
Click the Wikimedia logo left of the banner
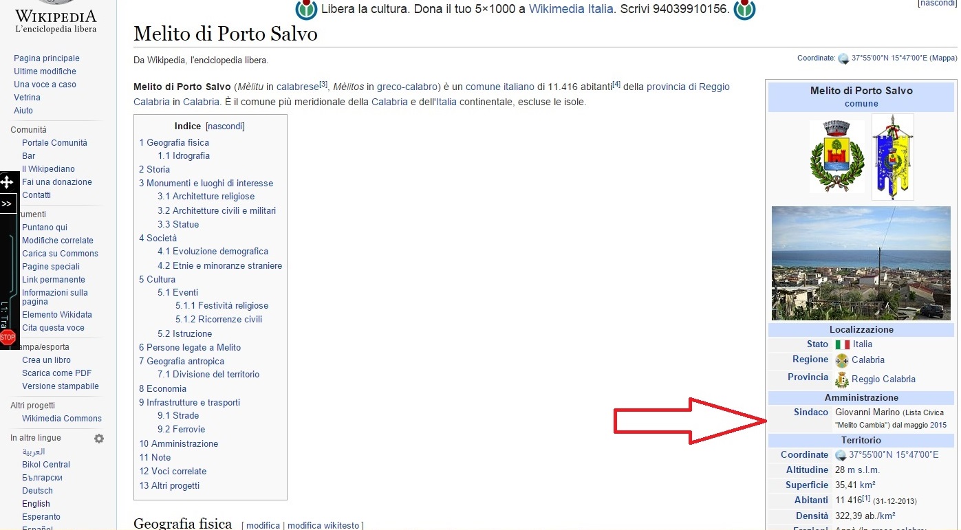coord(306,9)
